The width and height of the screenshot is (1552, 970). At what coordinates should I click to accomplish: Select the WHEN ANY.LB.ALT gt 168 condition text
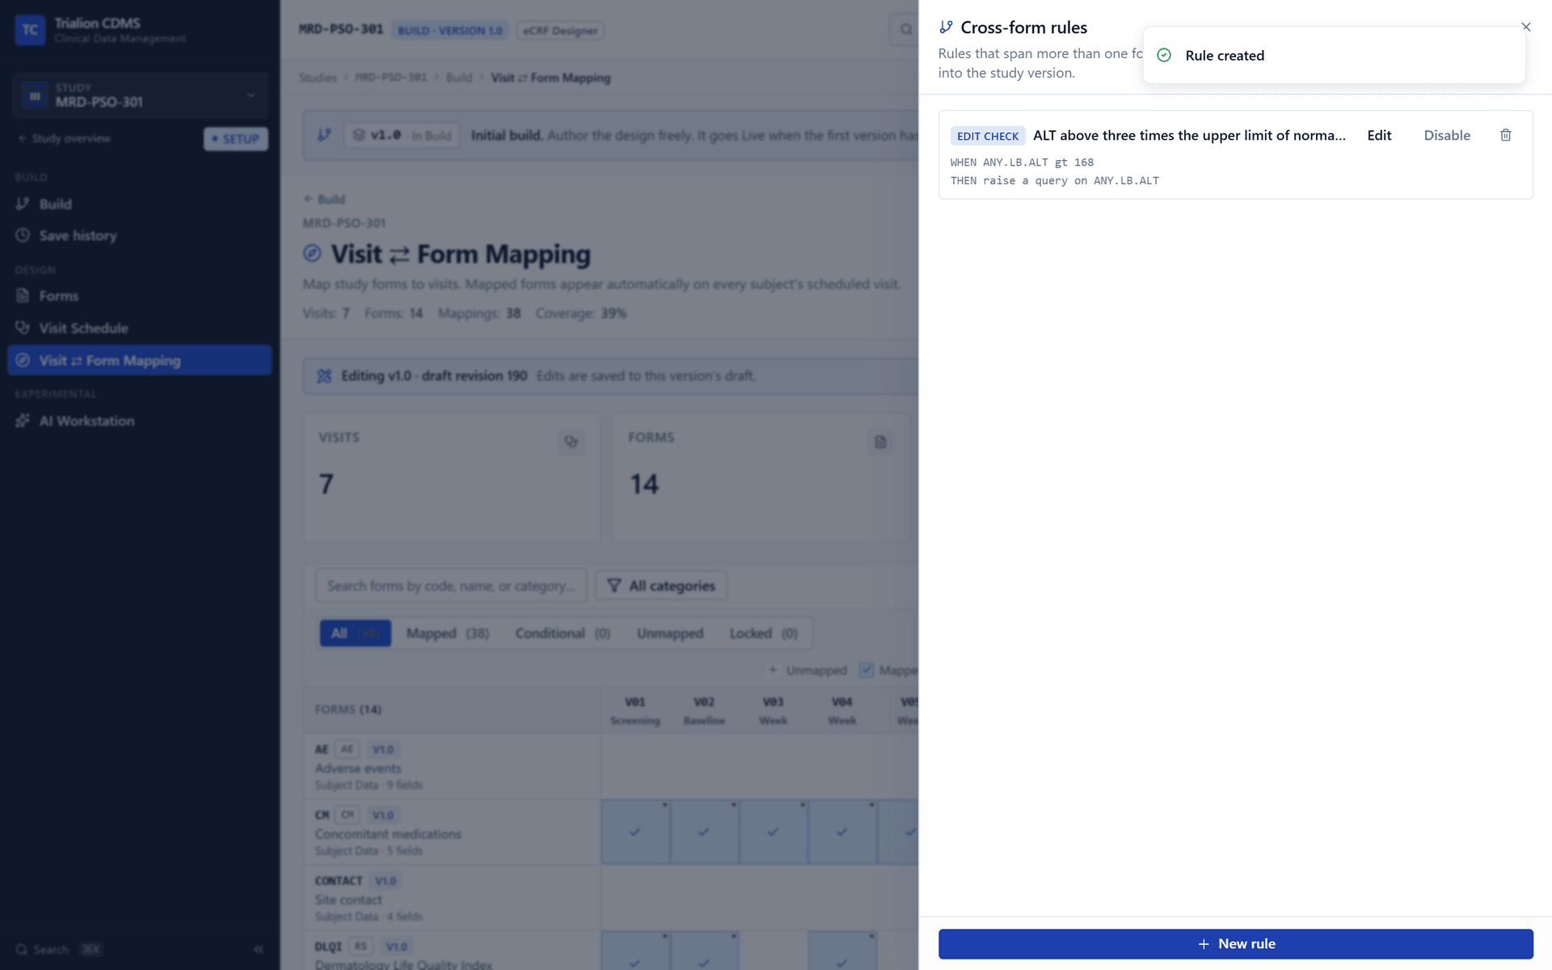coord(1022,162)
